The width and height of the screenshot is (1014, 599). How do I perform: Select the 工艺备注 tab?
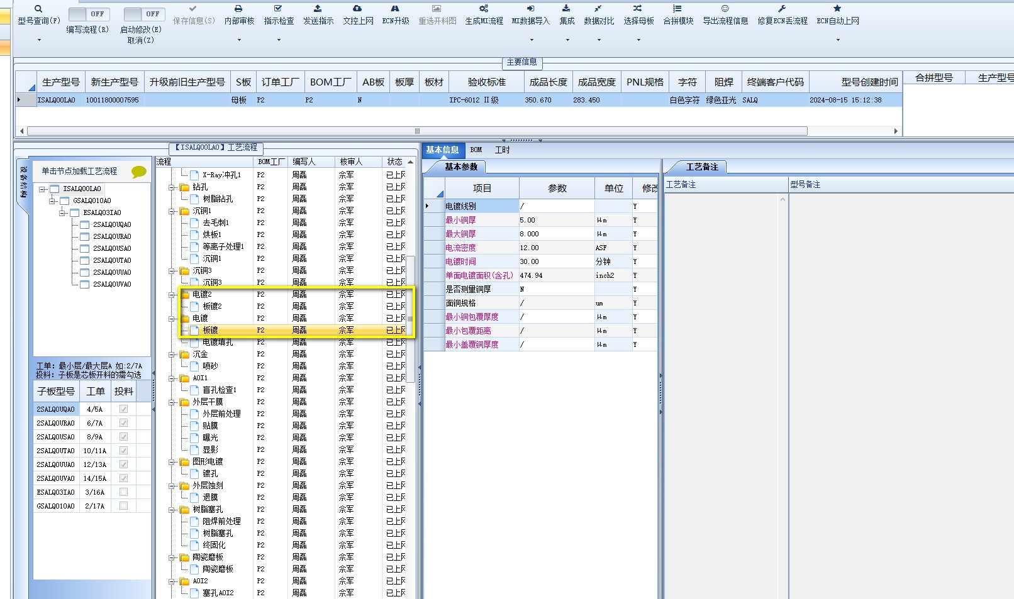tap(702, 167)
